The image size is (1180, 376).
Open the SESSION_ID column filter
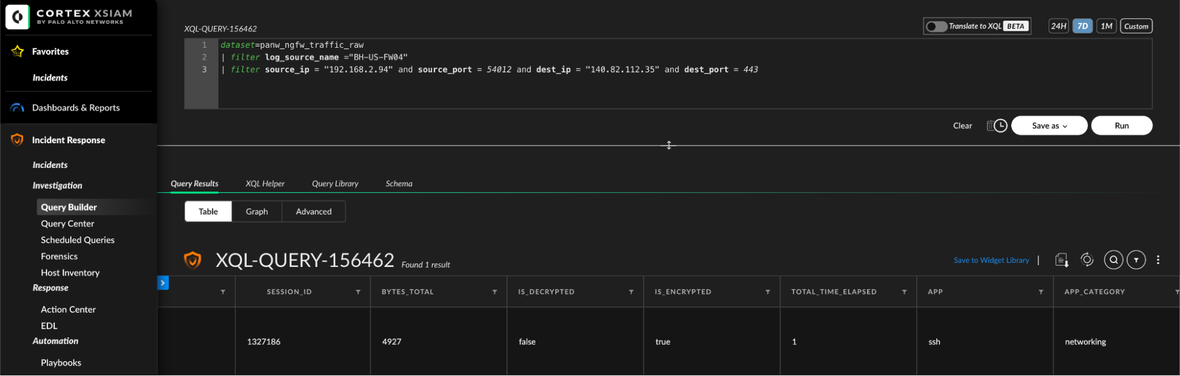point(358,292)
